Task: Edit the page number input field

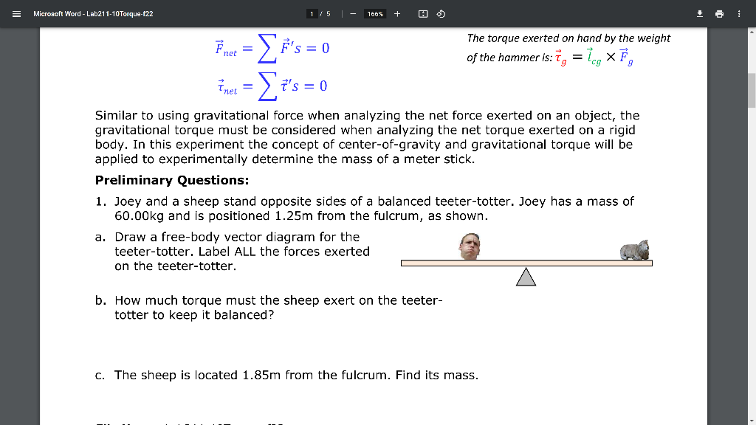Action: click(314, 13)
